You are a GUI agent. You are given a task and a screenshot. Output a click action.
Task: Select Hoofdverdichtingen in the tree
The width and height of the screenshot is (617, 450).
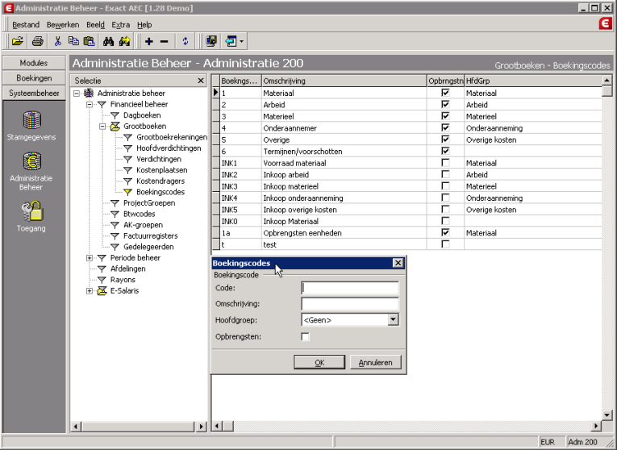tap(169, 148)
